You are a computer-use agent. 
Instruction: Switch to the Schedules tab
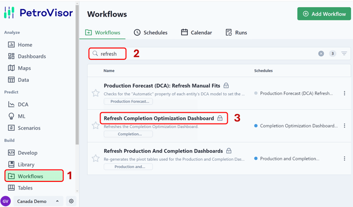click(151, 33)
